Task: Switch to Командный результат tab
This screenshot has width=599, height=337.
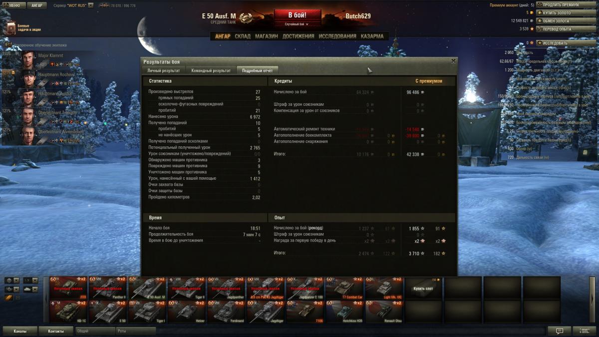Action: [x=211, y=70]
